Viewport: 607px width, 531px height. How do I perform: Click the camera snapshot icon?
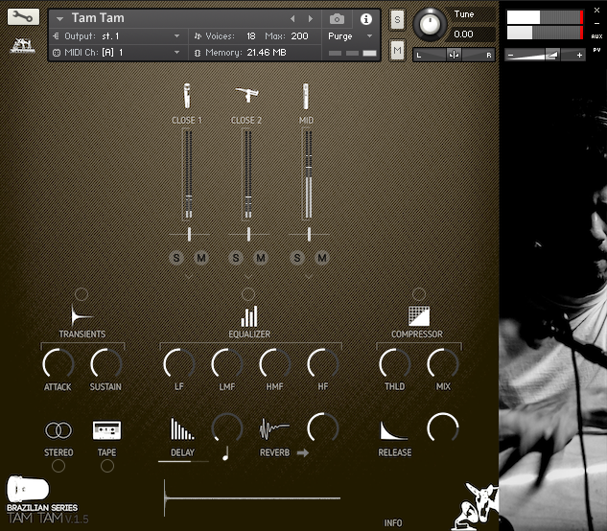(337, 18)
